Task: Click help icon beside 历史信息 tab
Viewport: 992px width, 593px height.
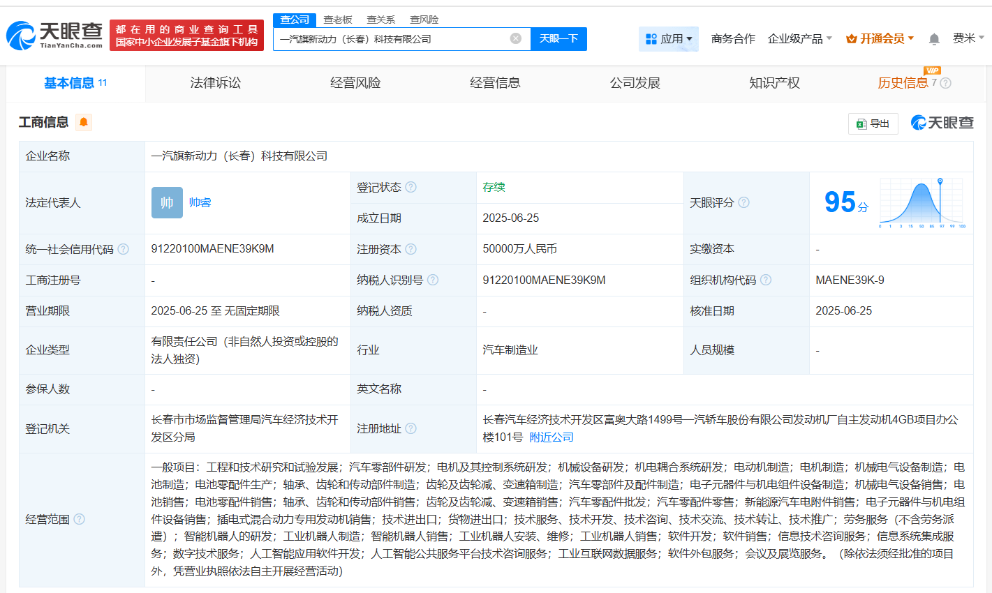Action: [946, 83]
